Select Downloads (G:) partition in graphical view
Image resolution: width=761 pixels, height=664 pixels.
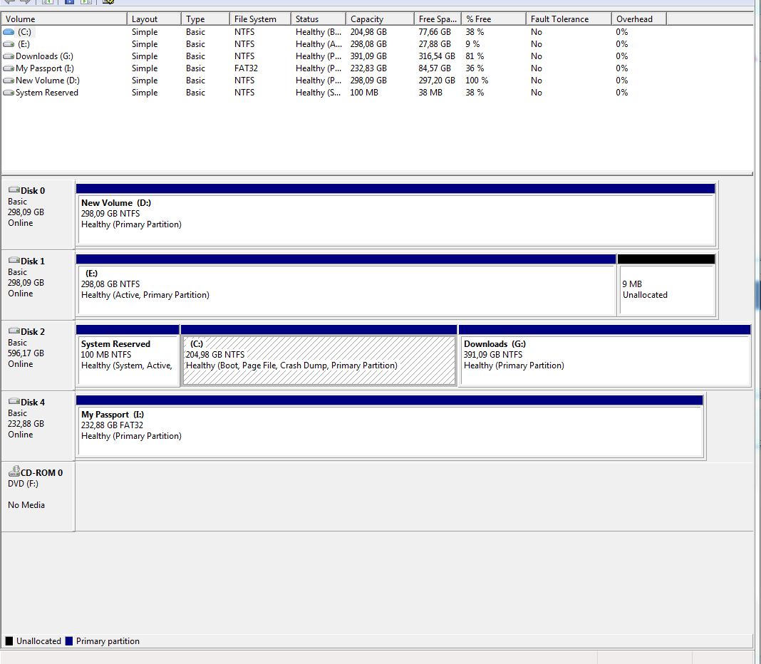605,360
